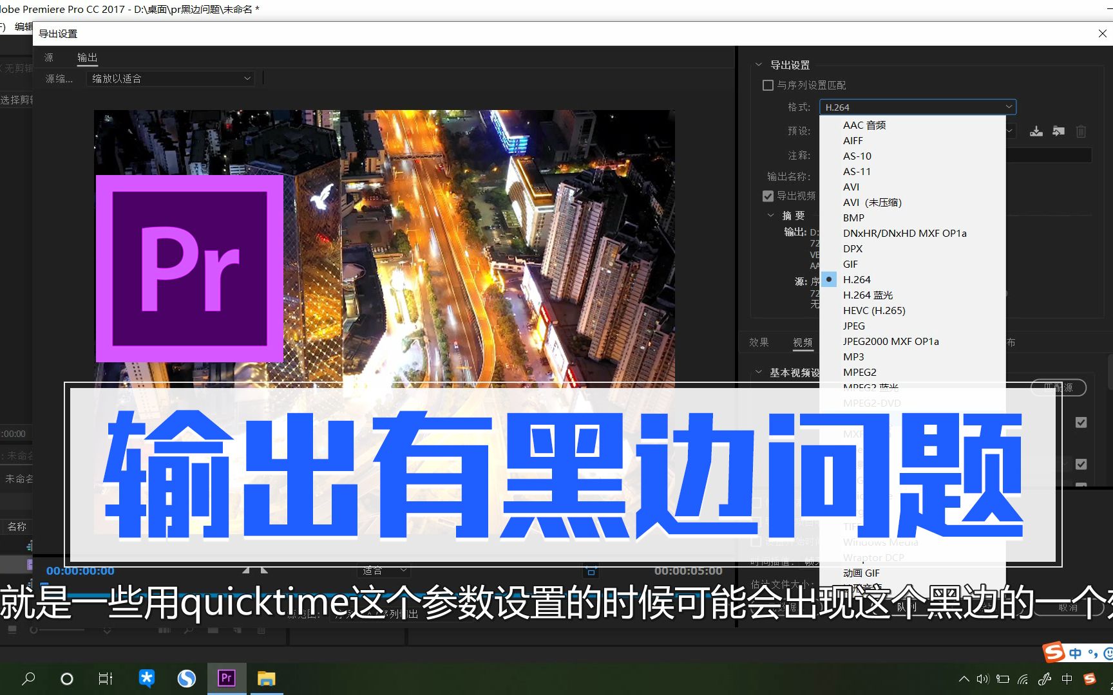Toggle punctuation mode on Sogou floating bar
This screenshot has height=695, width=1113.
[x=1092, y=654]
